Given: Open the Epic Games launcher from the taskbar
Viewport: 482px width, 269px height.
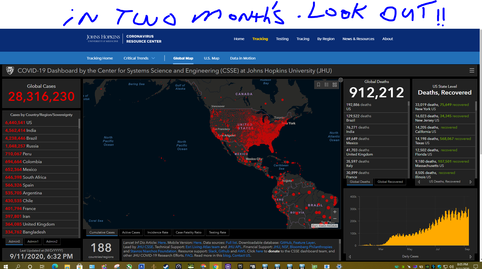Looking at the screenshot, I should tap(240, 266).
